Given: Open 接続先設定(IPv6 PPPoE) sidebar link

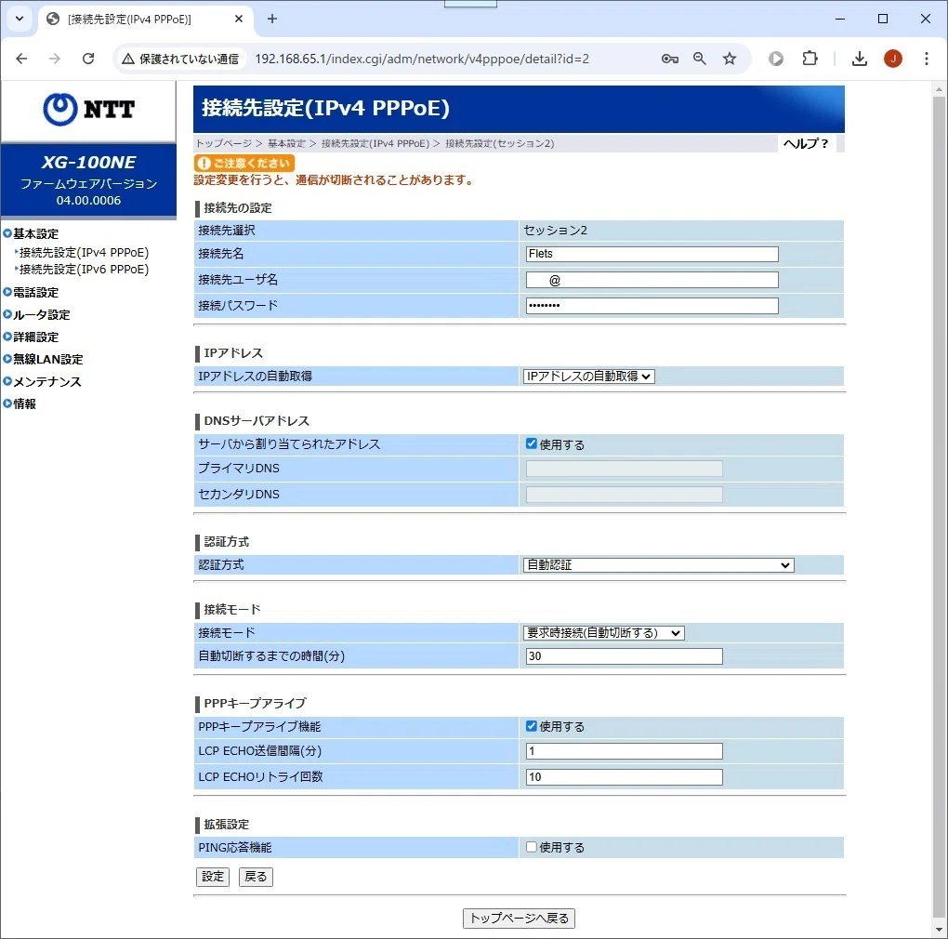Looking at the screenshot, I should 84,269.
